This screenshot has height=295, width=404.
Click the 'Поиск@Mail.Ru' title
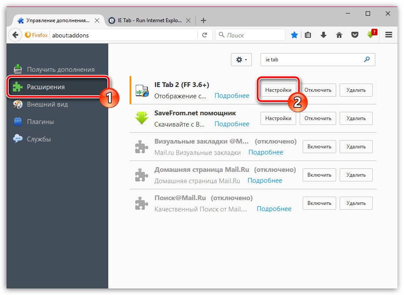click(180, 198)
